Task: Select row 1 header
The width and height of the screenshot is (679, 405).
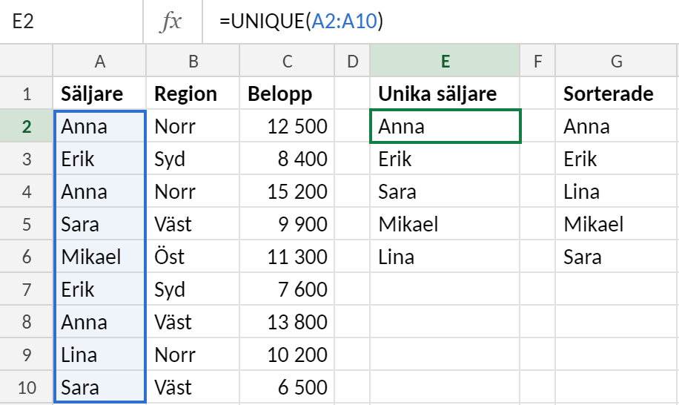Action: pyautogui.click(x=27, y=93)
